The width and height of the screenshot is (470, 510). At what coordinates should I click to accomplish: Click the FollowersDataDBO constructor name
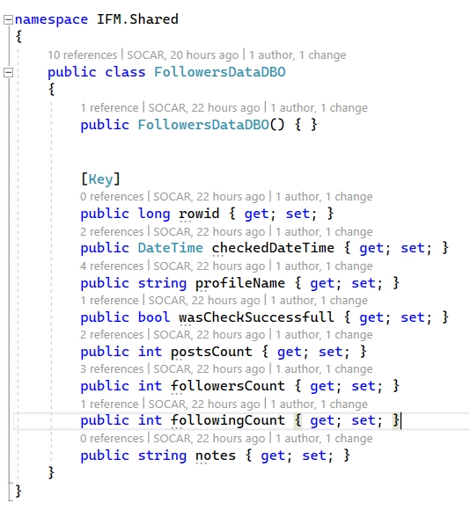pyautogui.click(x=203, y=125)
